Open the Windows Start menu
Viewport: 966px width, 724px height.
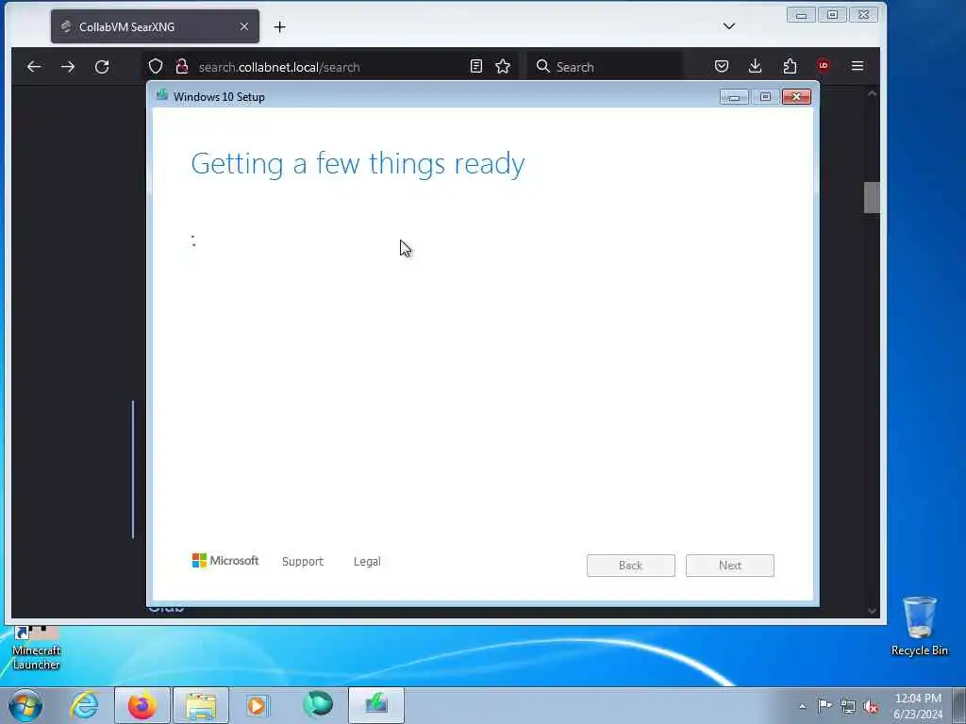pyautogui.click(x=25, y=705)
